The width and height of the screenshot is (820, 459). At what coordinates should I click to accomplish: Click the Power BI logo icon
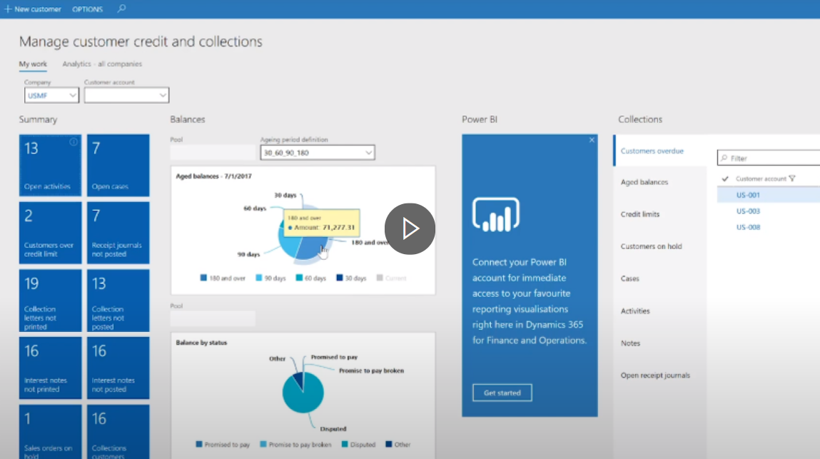tap(496, 214)
